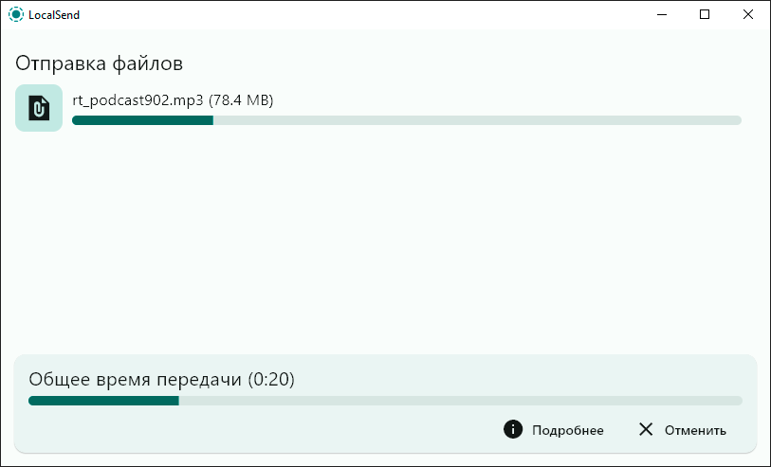
Task: Click the empty title bar area
Action: tap(360, 14)
